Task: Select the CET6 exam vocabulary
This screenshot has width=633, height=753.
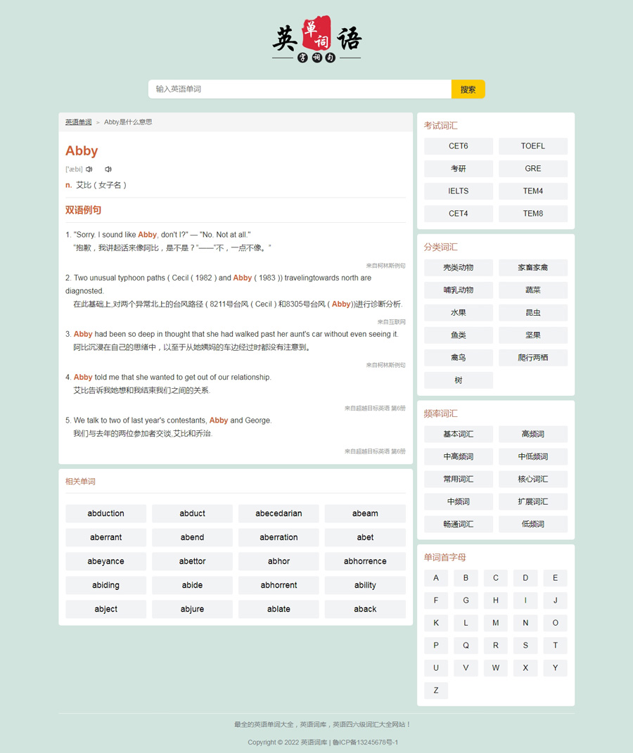Action: click(459, 146)
